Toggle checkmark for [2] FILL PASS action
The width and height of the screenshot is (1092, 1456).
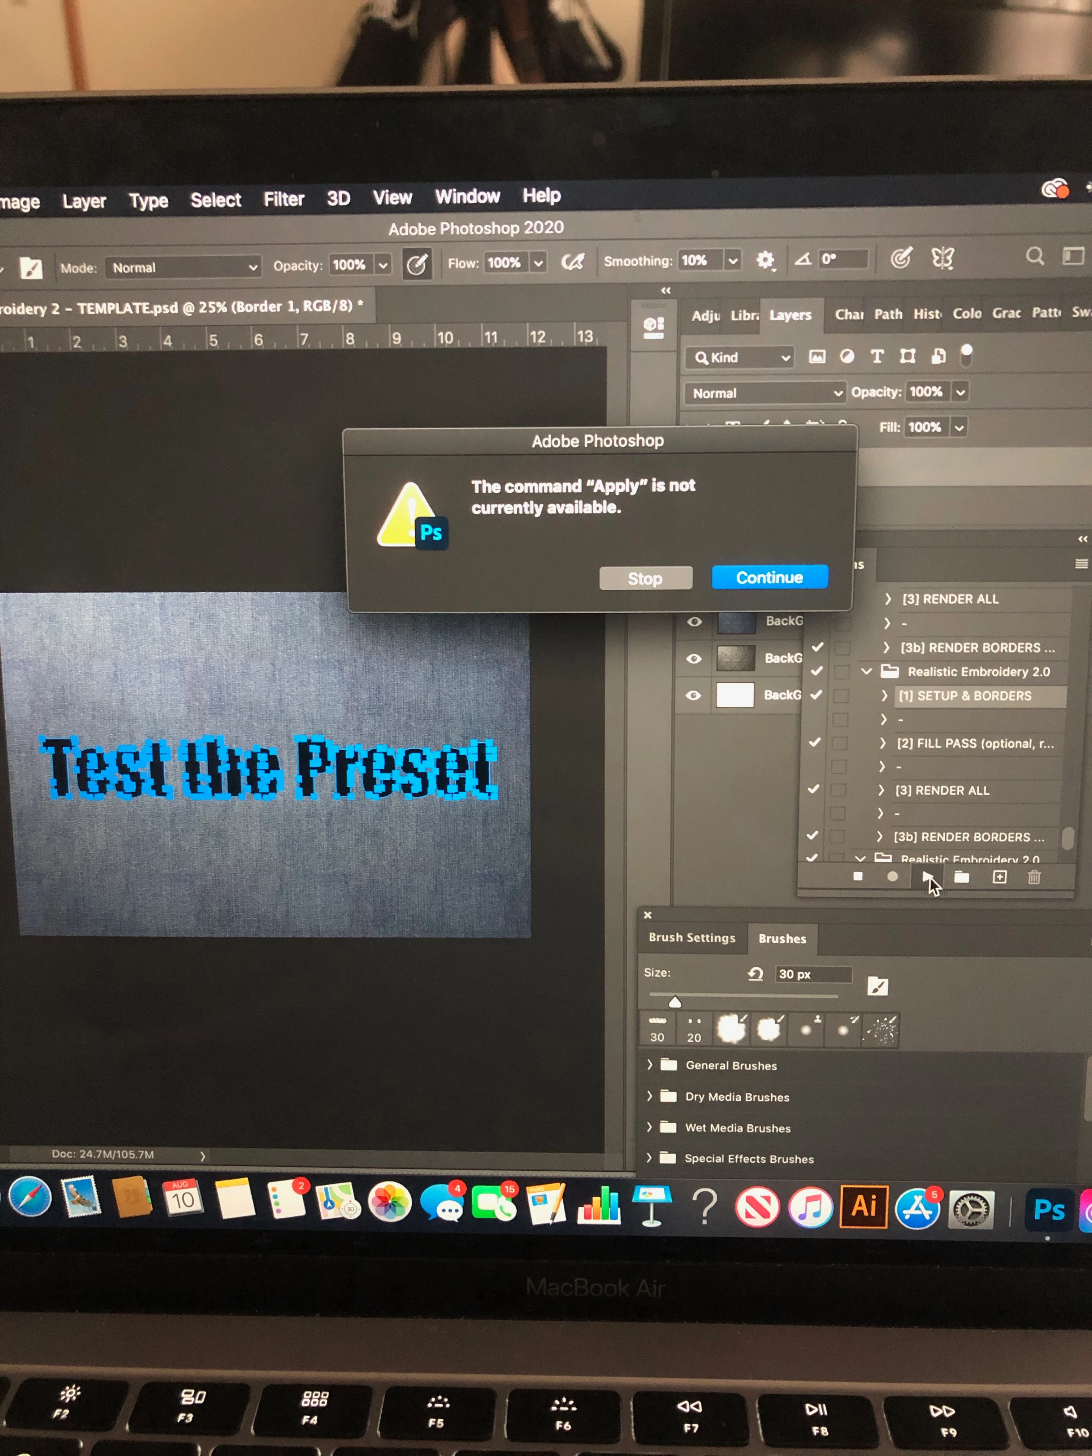pos(814,742)
